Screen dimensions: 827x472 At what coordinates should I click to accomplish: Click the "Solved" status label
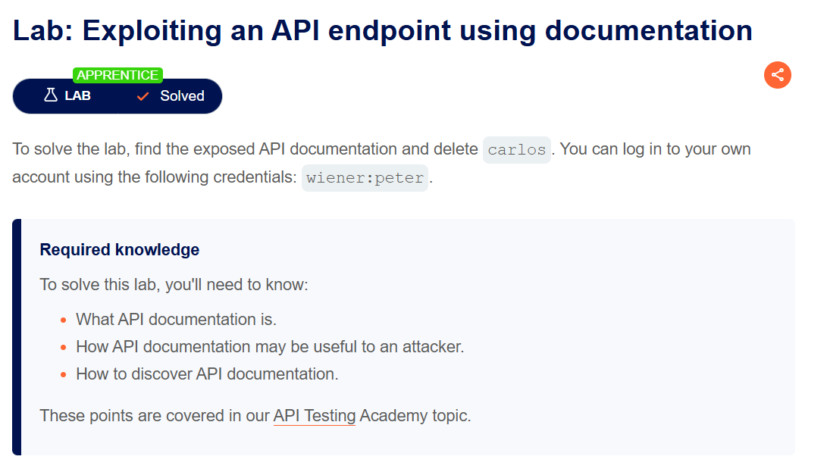(182, 96)
